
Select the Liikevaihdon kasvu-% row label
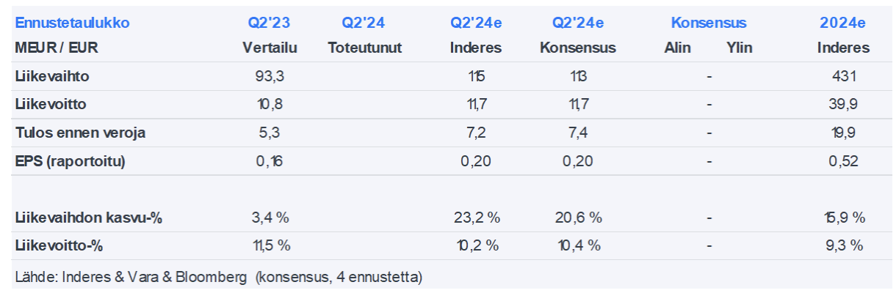click(x=88, y=218)
